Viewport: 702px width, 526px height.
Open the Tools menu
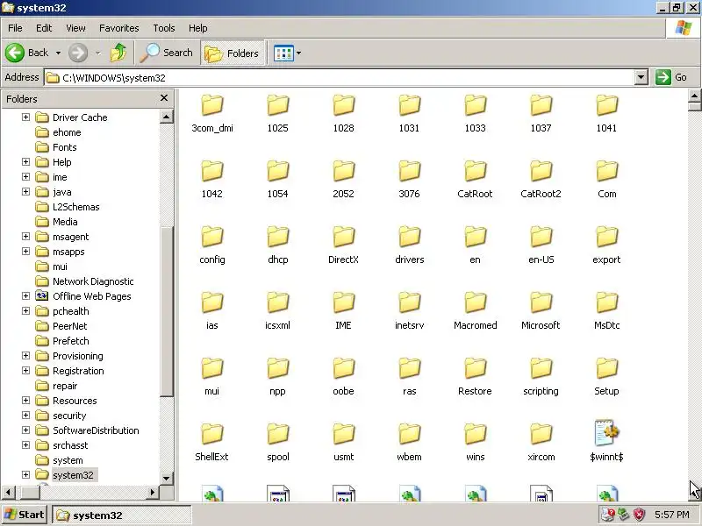(164, 28)
